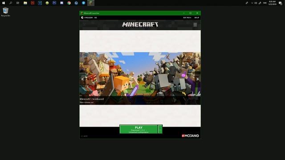Click the 'Minecraft 1.14 released' headline
This screenshot has height=160, width=285.
[x=92, y=99]
